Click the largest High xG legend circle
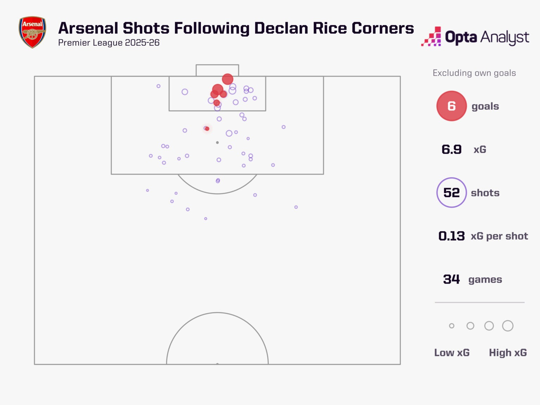540x405 pixels. (508, 326)
